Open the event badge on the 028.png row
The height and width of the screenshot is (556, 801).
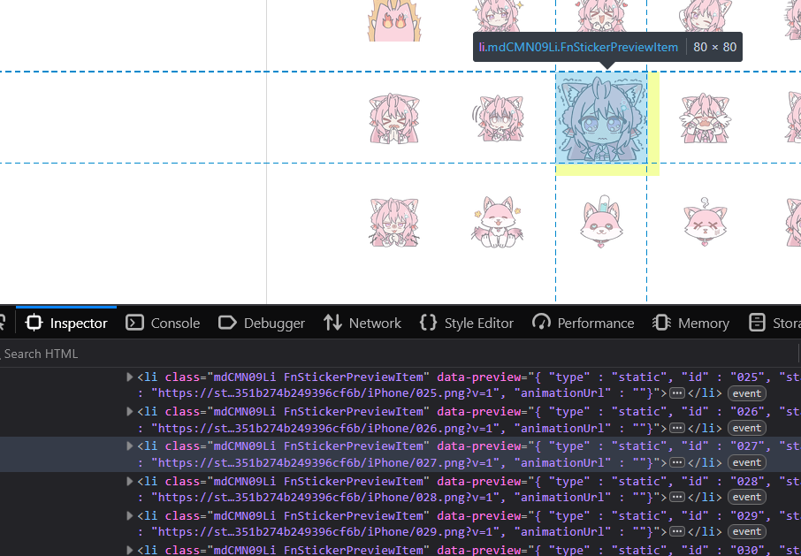(747, 498)
